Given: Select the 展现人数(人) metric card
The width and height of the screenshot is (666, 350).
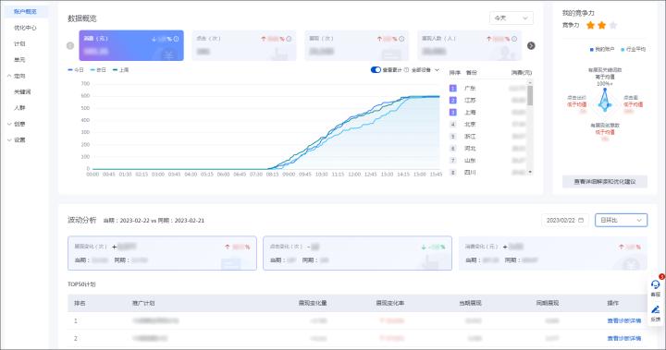Looking at the screenshot, I should [469, 45].
